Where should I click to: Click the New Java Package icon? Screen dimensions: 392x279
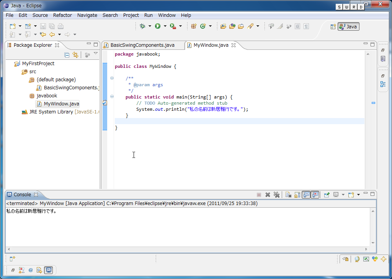coord(194,26)
